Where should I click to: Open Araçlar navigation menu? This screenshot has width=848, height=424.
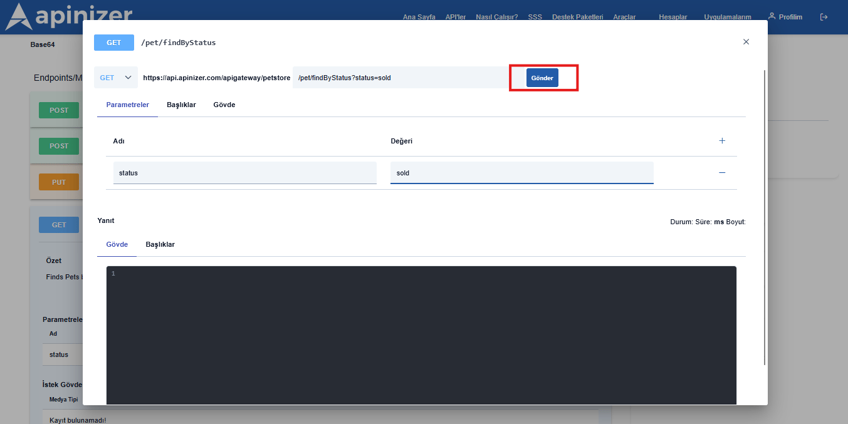624,17
